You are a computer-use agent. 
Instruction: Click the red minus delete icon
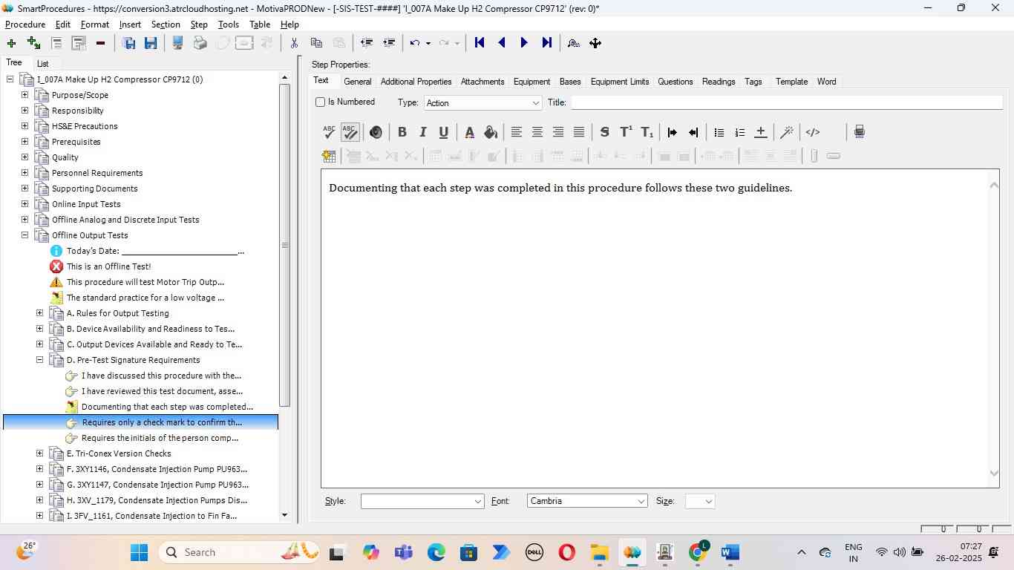100,43
